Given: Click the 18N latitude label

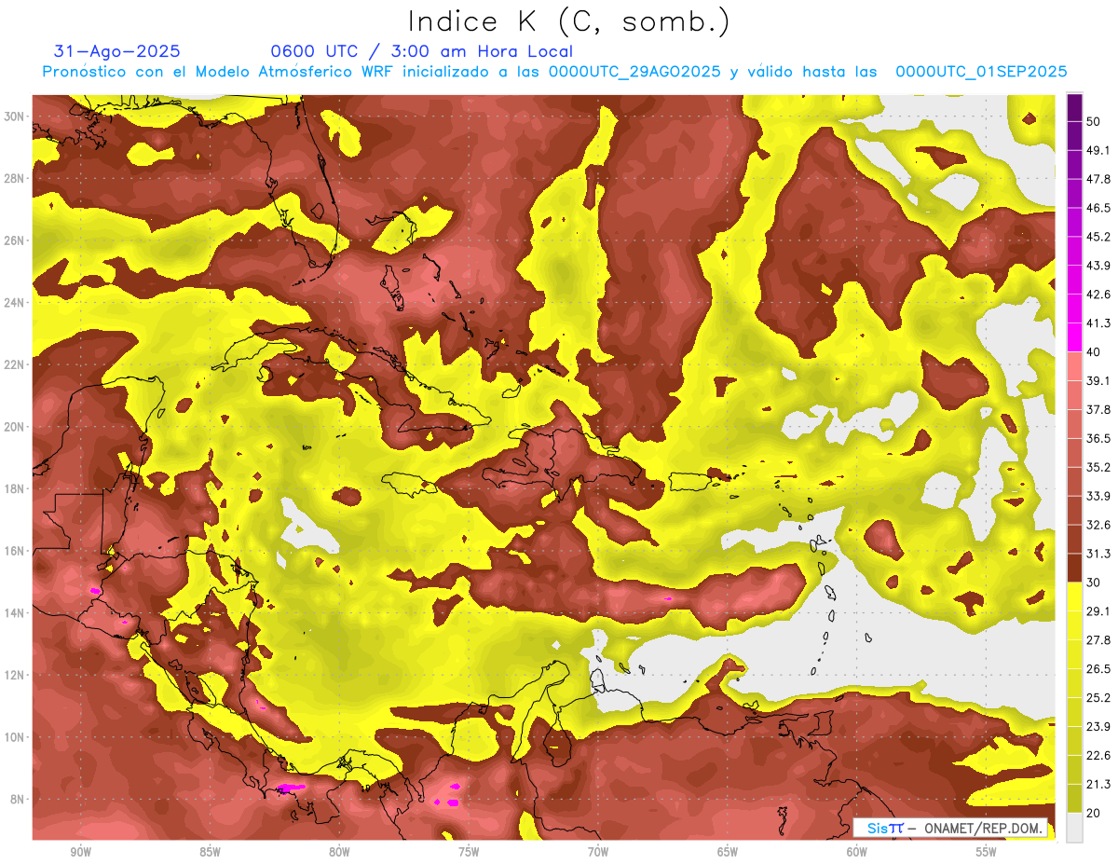Looking at the screenshot, I should coord(15,489).
